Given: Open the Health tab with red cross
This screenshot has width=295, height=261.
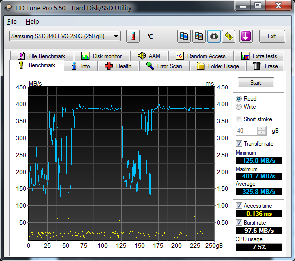Looking at the screenshot, I should pos(118,66).
